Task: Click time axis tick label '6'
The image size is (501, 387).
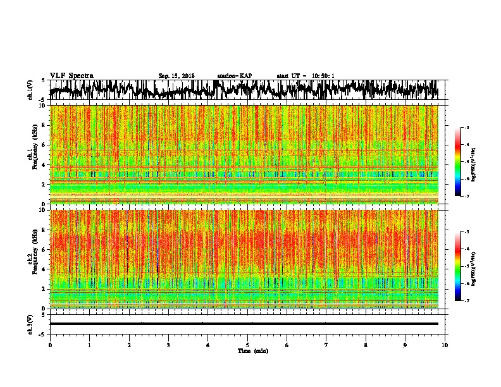Action: coord(287,345)
